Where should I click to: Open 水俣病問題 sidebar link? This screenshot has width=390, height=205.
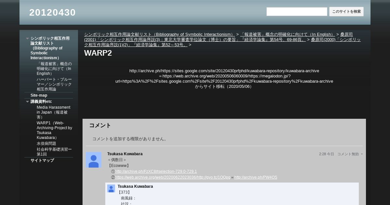click(46, 143)
